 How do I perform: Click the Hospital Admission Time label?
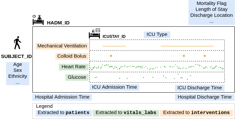tap(62, 97)
